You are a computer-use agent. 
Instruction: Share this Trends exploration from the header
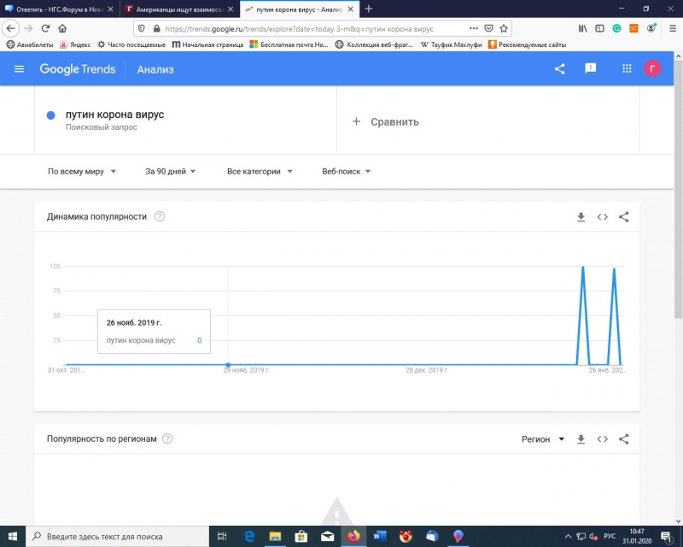[x=560, y=68]
